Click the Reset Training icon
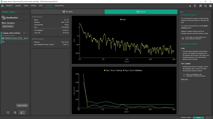The width and height of the screenshot is (213, 119). 8,112
